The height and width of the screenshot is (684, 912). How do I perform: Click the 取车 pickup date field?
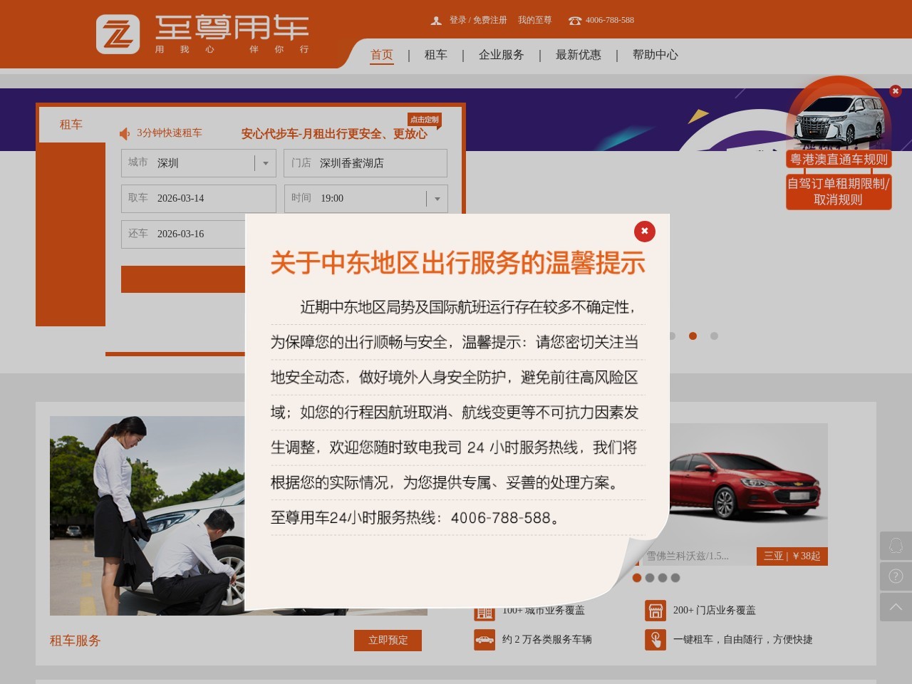(x=198, y=198)
